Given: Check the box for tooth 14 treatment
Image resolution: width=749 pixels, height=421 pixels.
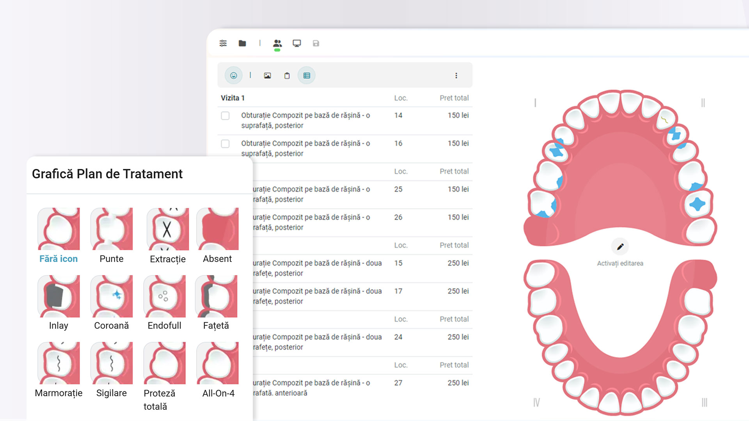Looking at the screenshot, I should pos(225,116).
